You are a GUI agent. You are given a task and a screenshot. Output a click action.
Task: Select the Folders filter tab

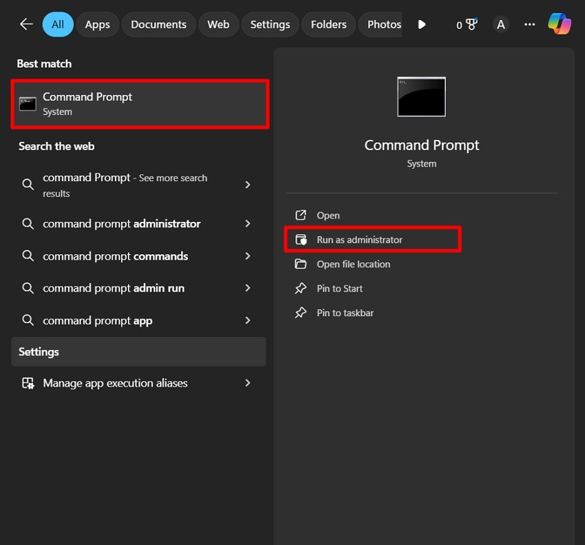pos(328,23)
